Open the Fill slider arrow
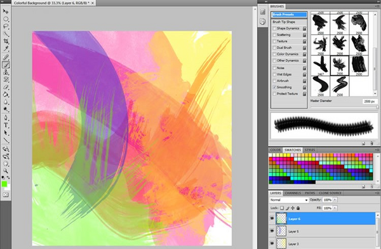Screen dimensions: 381x249 point(335,208)
